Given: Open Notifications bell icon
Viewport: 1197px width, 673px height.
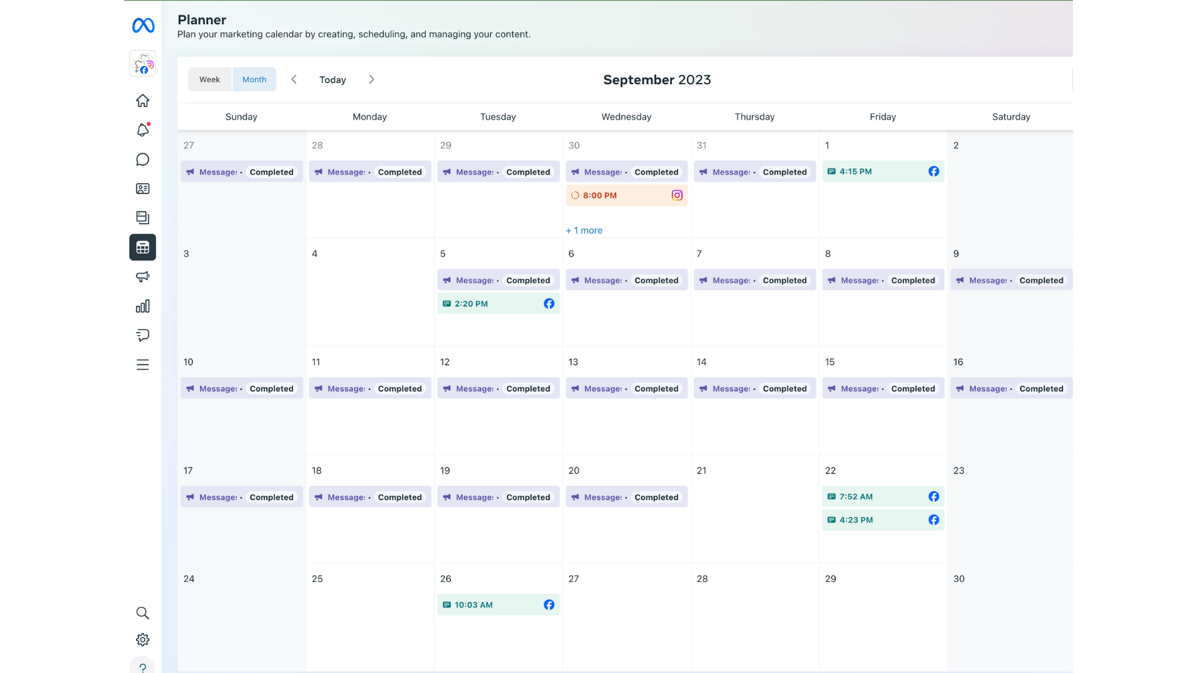Looking at the screenshot, I should [143, 130].
